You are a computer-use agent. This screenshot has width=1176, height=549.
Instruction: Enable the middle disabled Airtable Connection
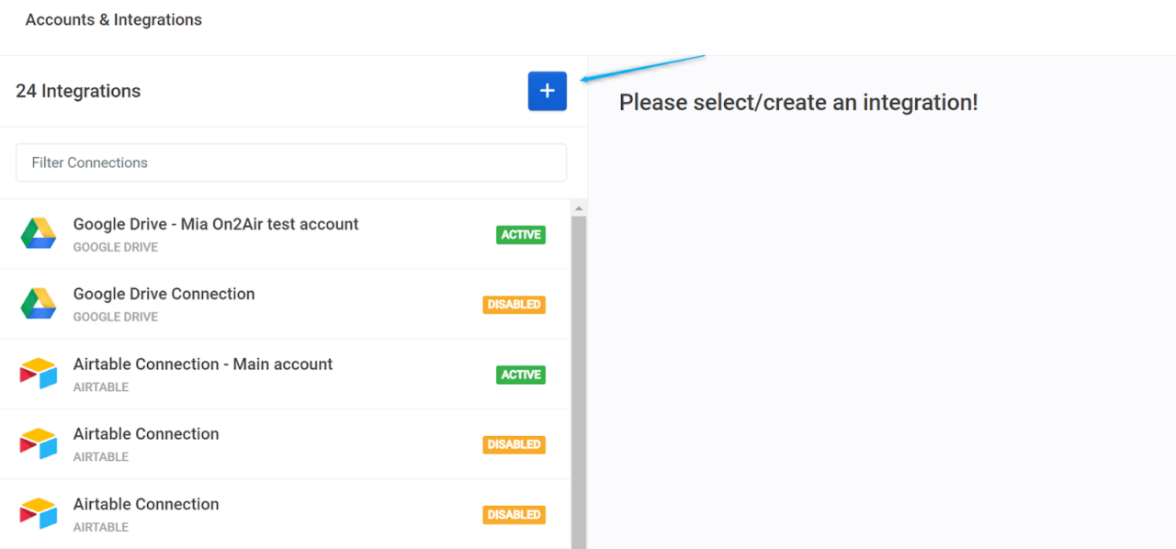514,444
